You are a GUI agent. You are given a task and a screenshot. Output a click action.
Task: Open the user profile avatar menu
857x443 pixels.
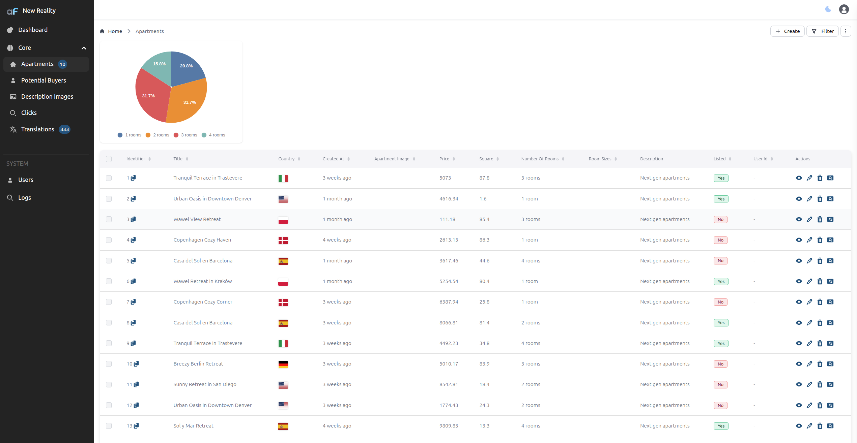pos(844,9)
